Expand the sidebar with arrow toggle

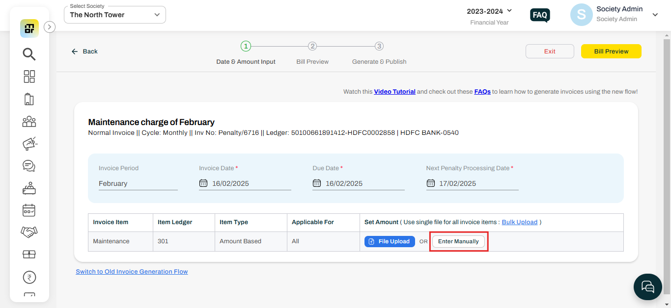[x=50, y=27]
